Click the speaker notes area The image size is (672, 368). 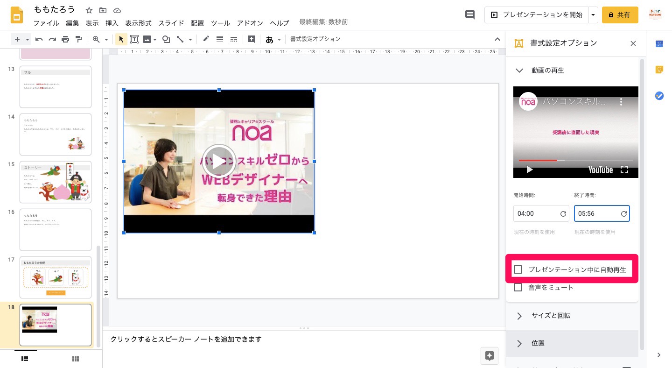tap(303, 340)
